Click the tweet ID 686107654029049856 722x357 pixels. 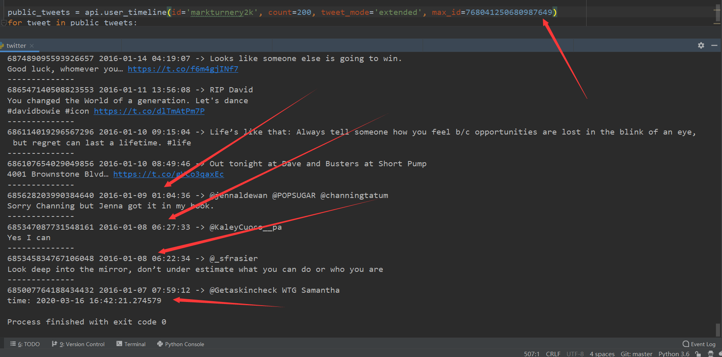pos(51,164)
